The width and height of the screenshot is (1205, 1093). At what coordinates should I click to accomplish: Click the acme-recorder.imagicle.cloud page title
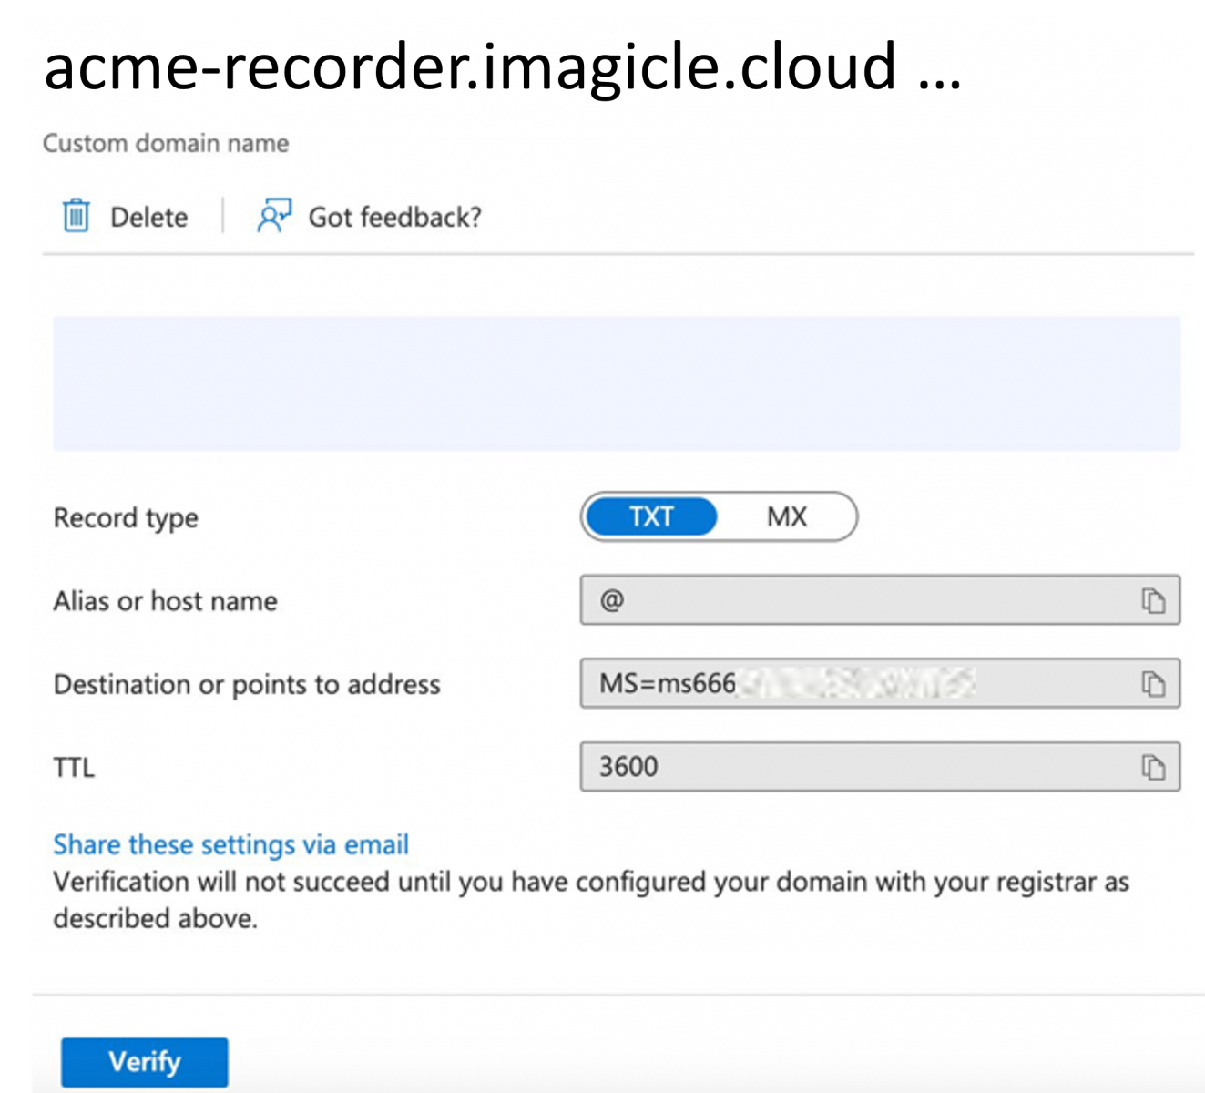[469, 67]
